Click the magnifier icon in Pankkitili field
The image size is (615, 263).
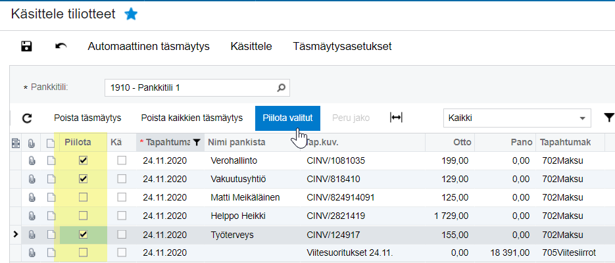(281, 87)
